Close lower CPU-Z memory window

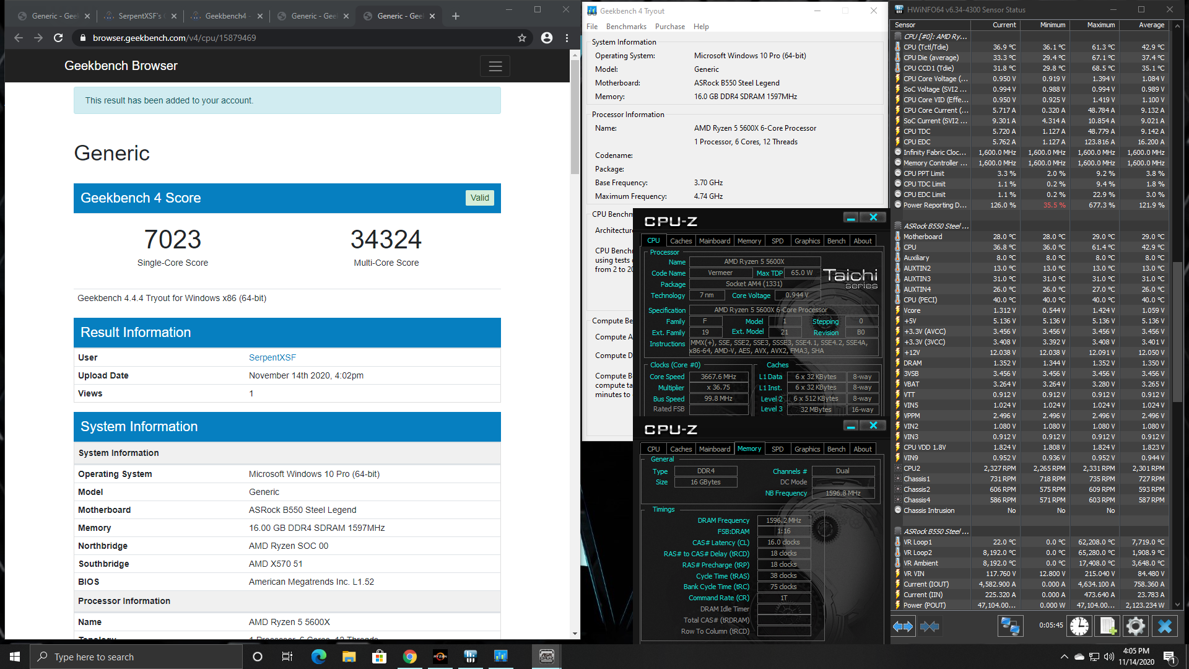pyautogui.click(x=873, y=426)
